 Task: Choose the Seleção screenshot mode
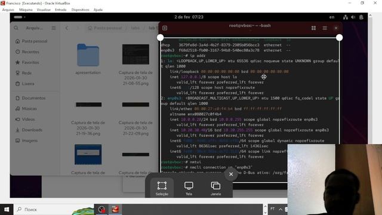pos(162,188)
